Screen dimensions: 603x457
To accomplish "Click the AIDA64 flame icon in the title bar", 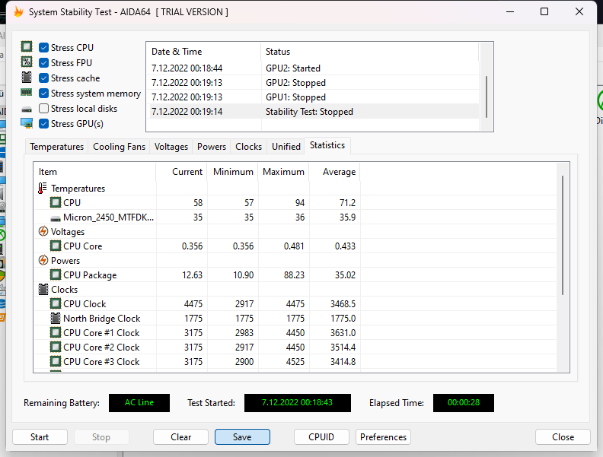I will tap(18, 12).
